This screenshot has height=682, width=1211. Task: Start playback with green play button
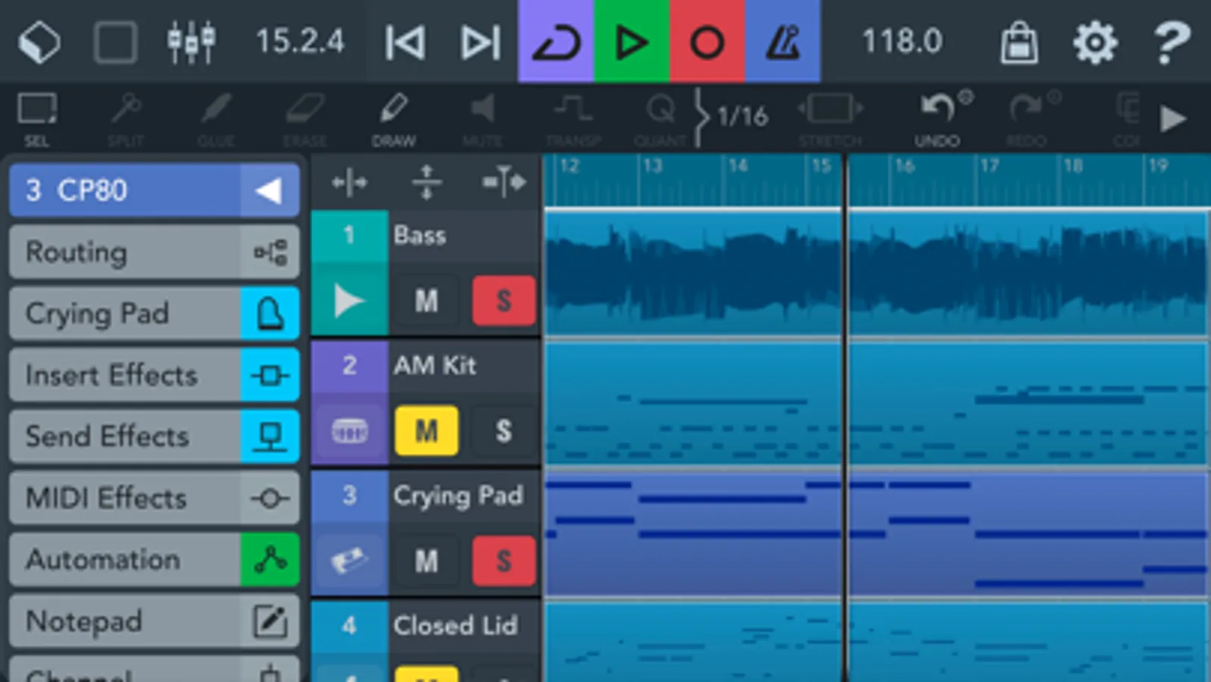click(x=632, y=41)
